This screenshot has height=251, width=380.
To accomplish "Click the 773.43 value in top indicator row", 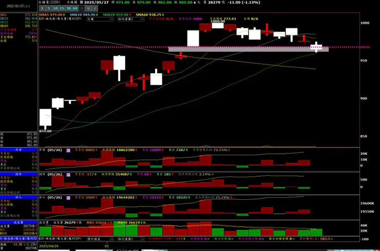I will pyautogui.click(x=230, y=18).
